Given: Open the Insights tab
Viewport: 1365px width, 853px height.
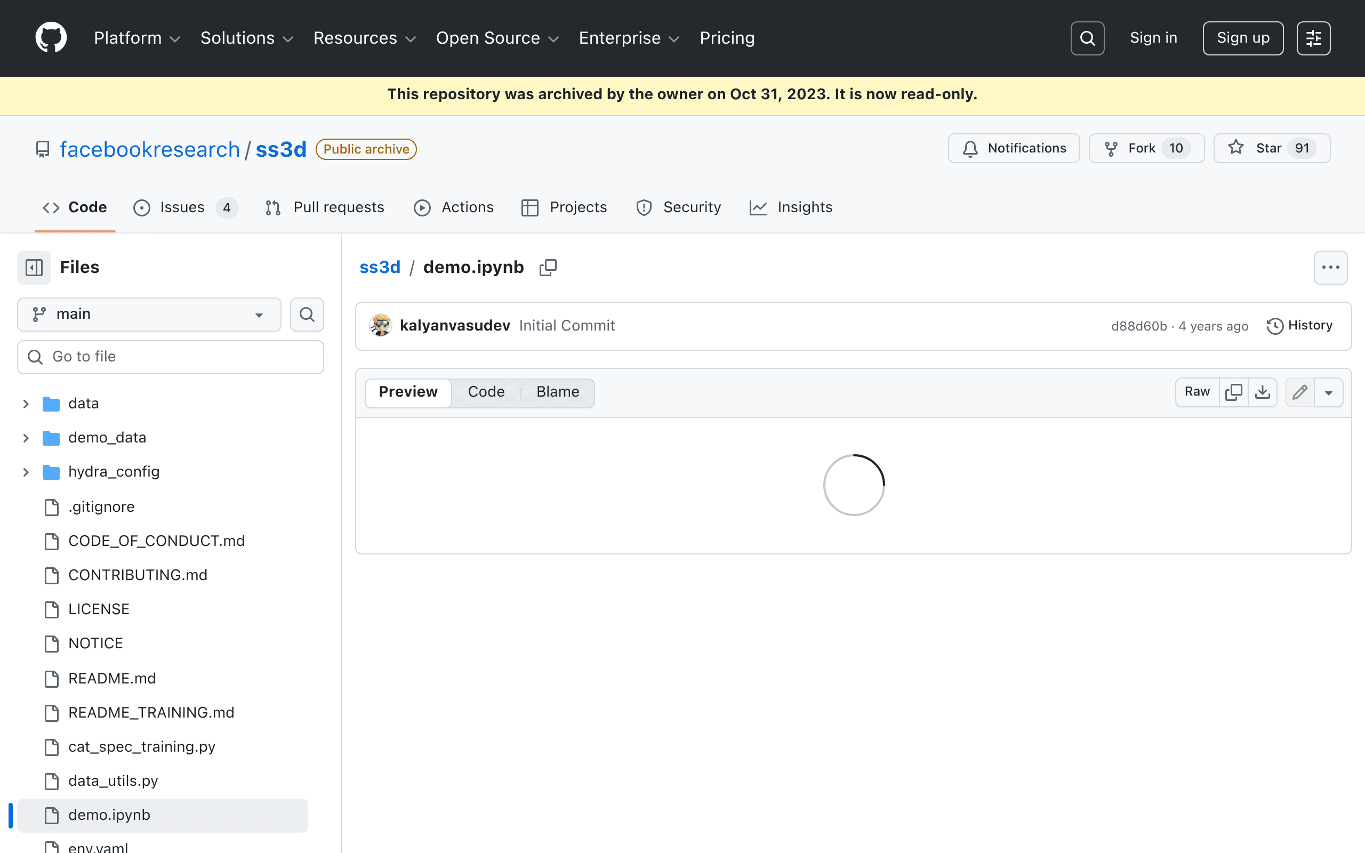Looking at the screenshot, I should pyautogui.click(x=791, y=207).
